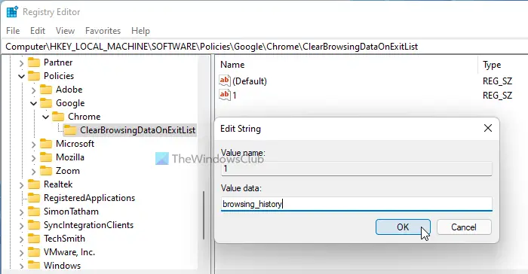Screen dimensions: 528x274
Task: Select the Policies tree key
Action: 59,76
